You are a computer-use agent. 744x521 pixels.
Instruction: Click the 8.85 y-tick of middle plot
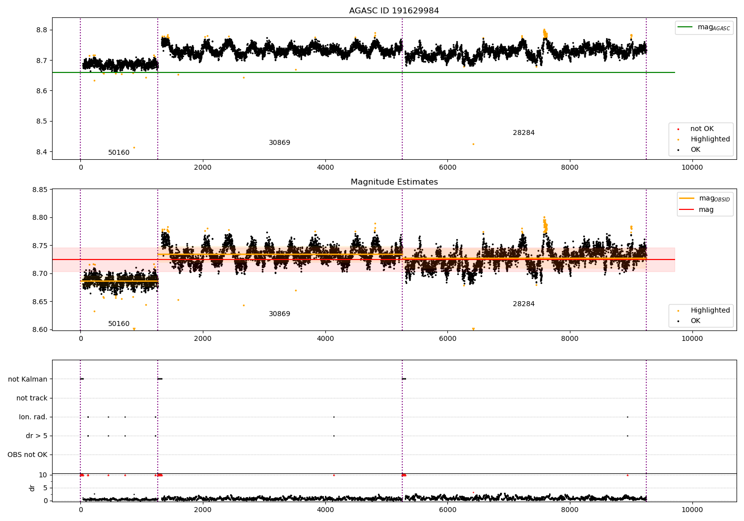(x=40, y=190)
